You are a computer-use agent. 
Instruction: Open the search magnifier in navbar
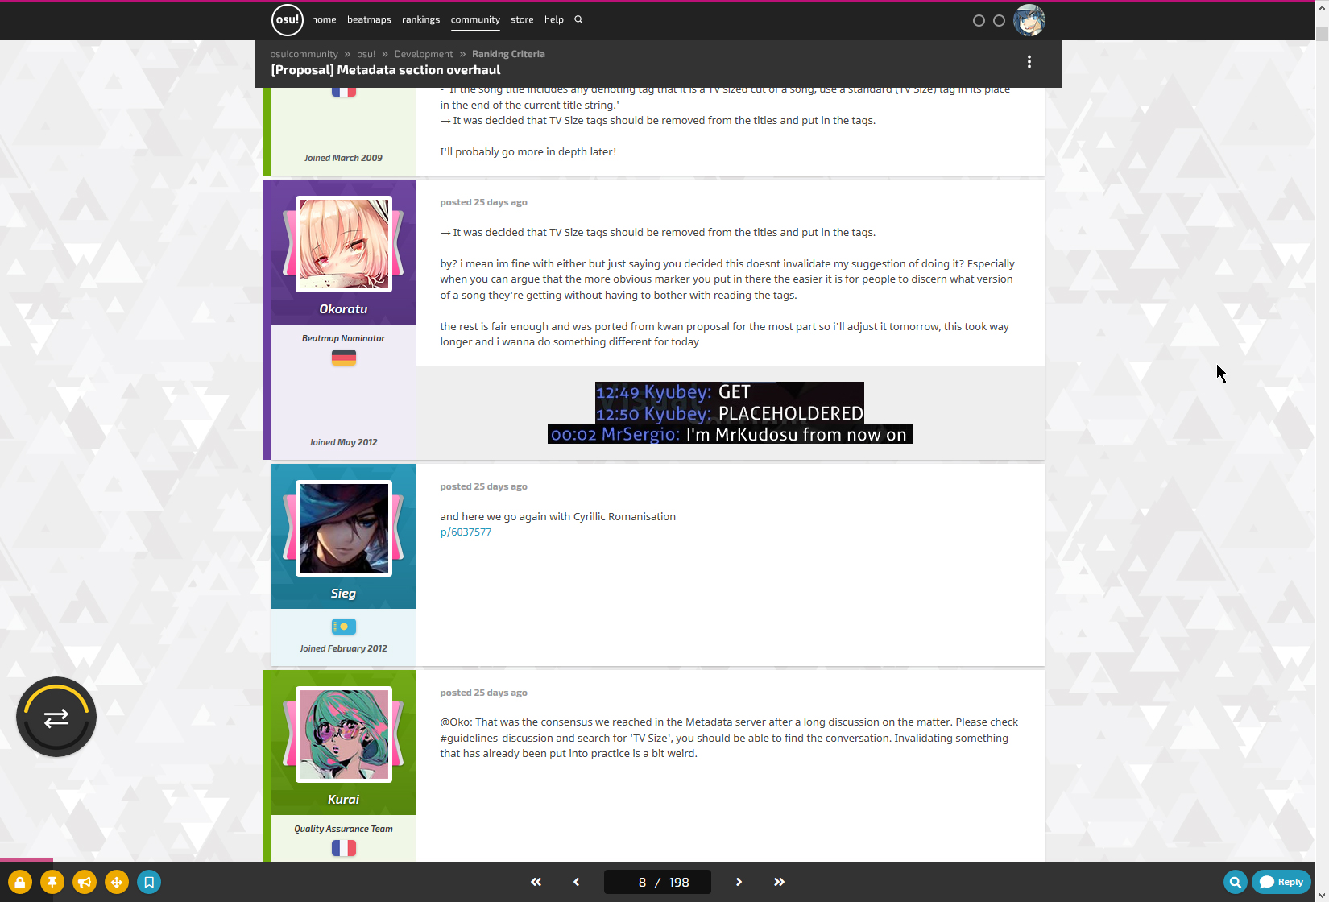click(578, 19)
